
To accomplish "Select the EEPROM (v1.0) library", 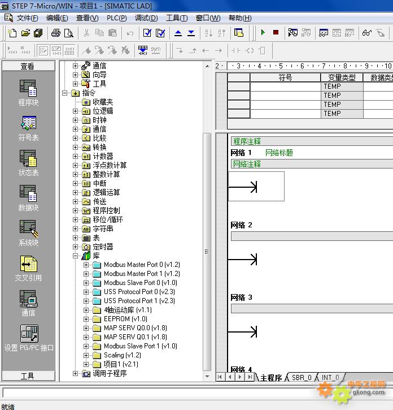I will 125,319.
